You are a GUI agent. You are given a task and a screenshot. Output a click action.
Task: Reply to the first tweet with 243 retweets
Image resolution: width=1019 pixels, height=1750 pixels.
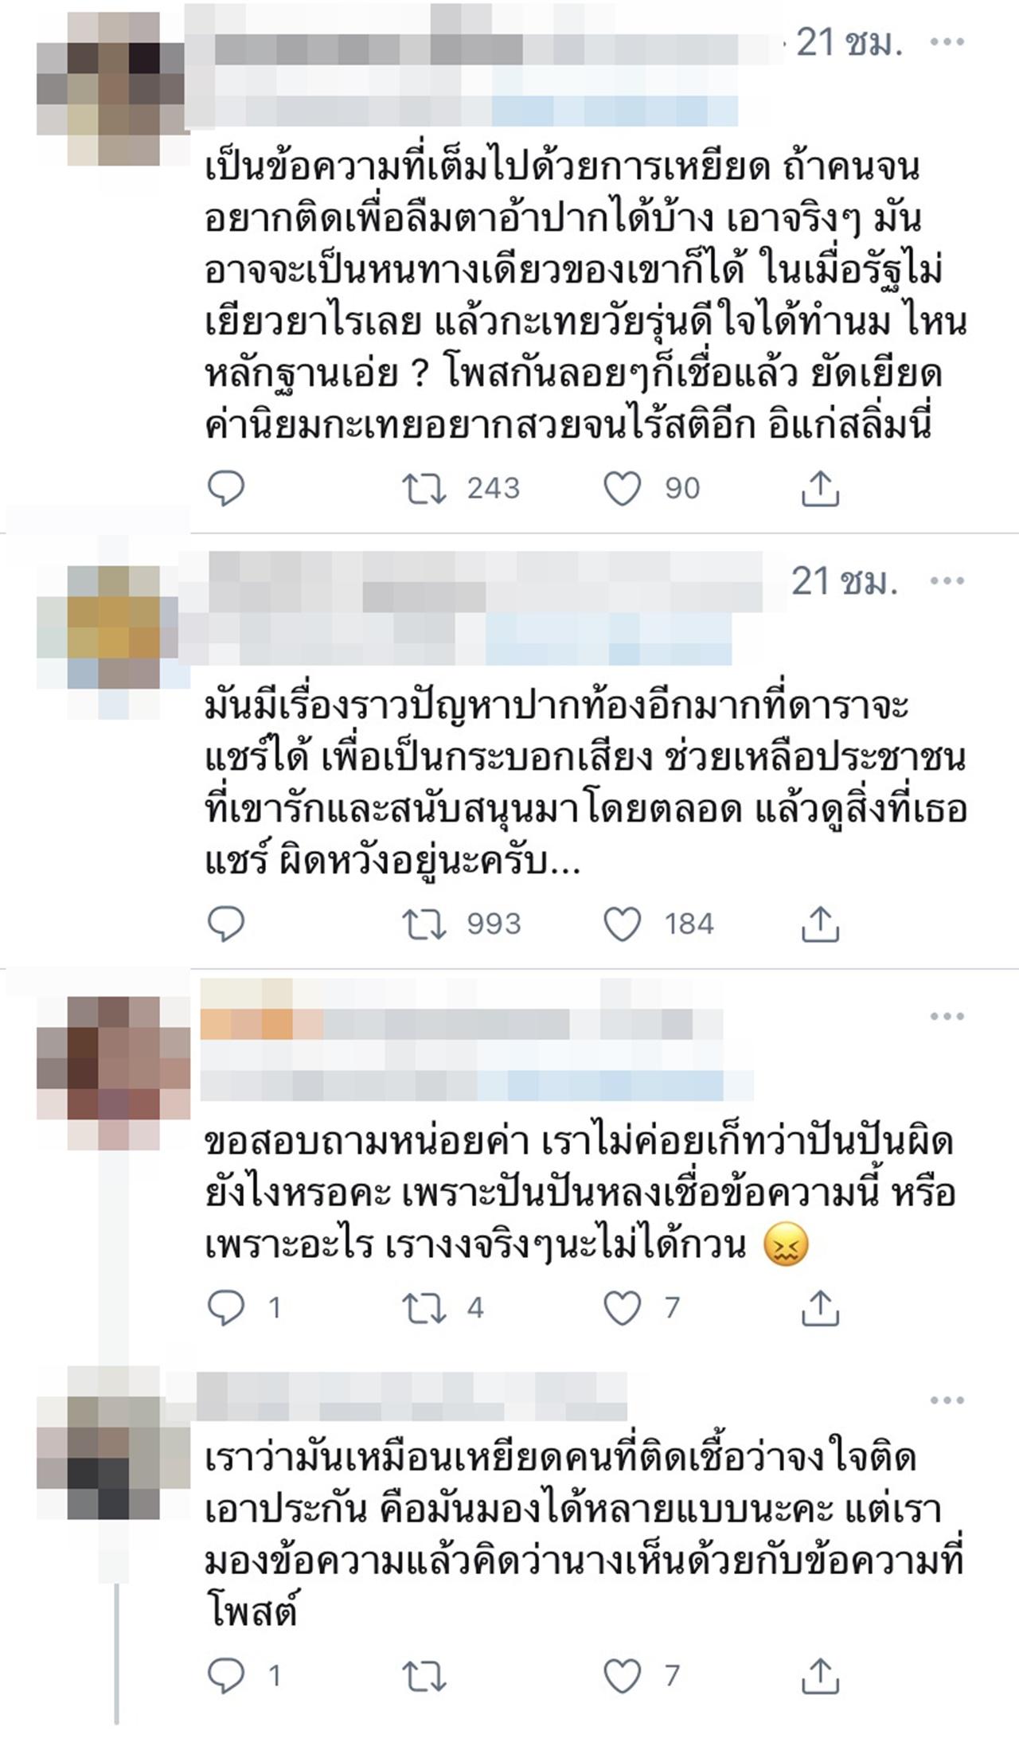click(226, 488)
